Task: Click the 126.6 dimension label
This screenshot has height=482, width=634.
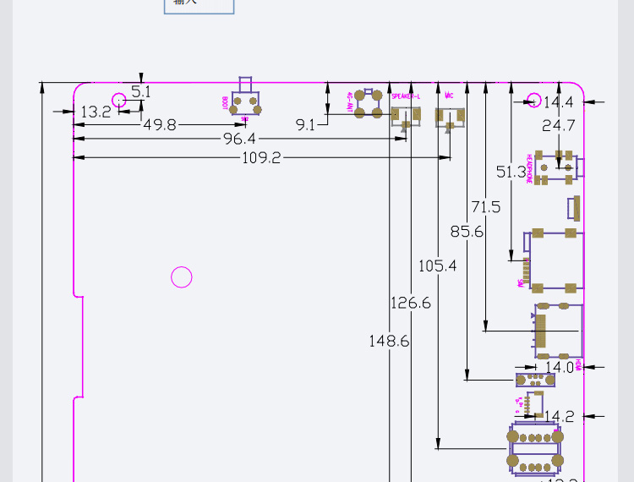Action: [x=411, y=303]
